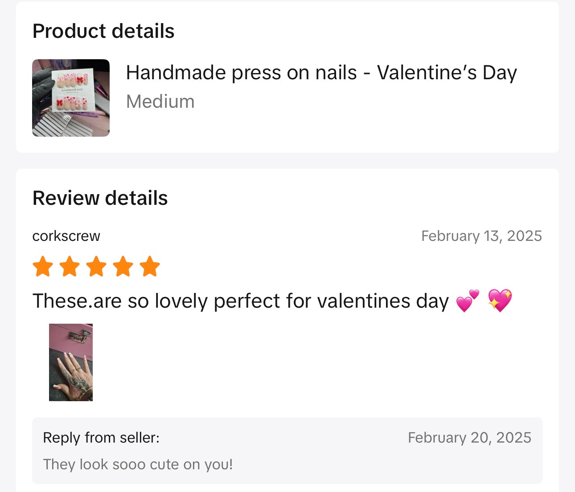
Task: Open the press on nails product thumbnail
Action: point(71,98)
